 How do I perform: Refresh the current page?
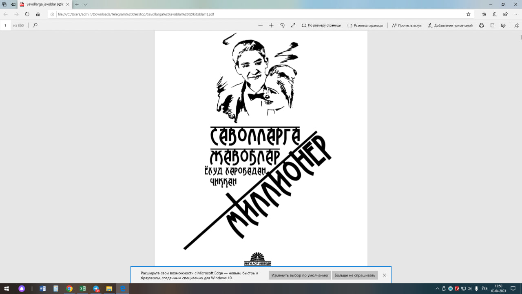27,14
